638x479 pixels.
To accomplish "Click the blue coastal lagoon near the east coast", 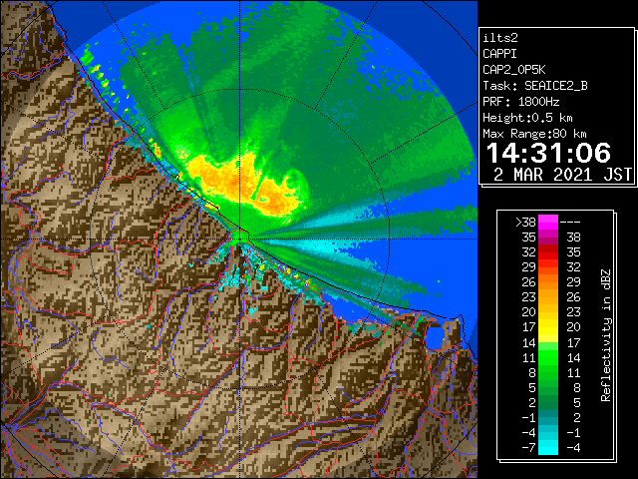I will (435, 337).
